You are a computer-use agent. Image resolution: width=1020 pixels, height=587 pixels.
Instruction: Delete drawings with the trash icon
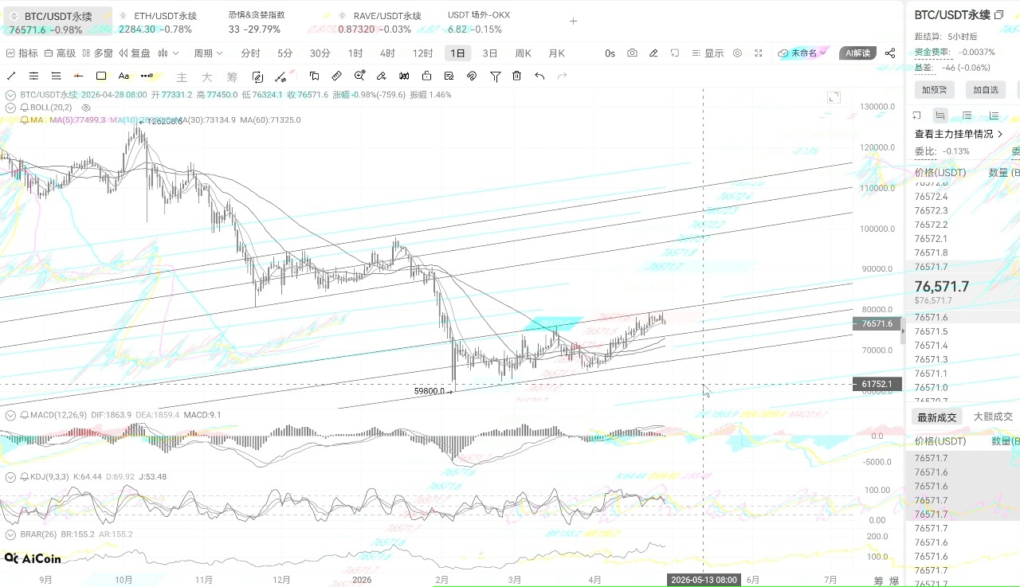[x=517, y=76]
